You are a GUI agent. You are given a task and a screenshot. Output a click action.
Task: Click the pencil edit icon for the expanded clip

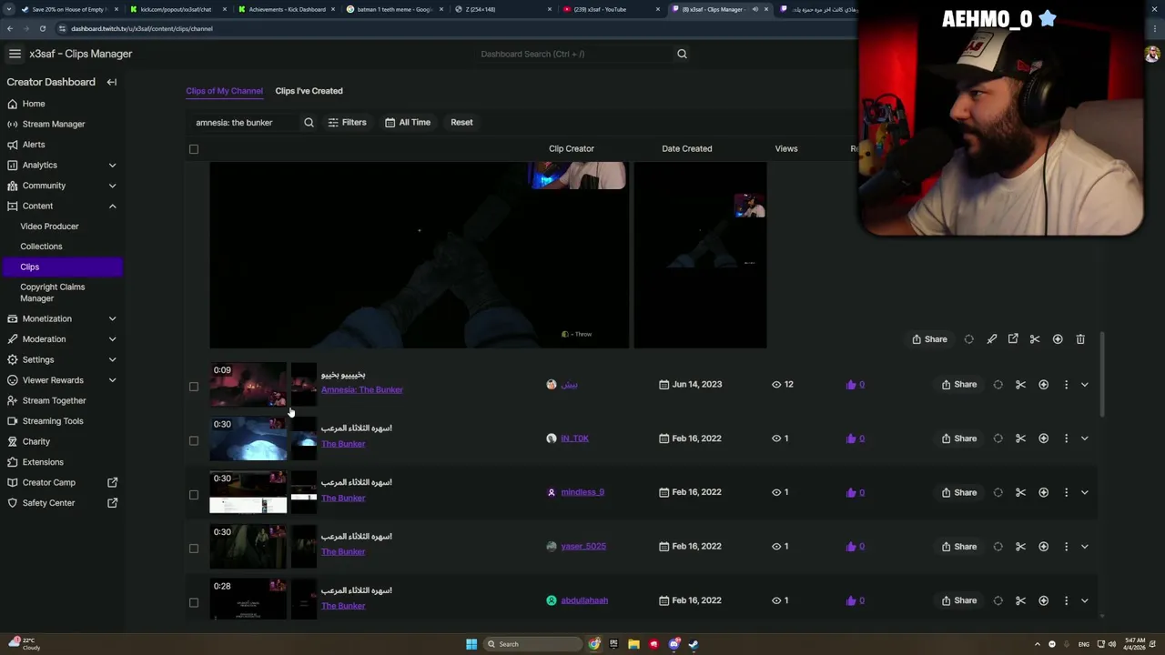coord(991,339)
